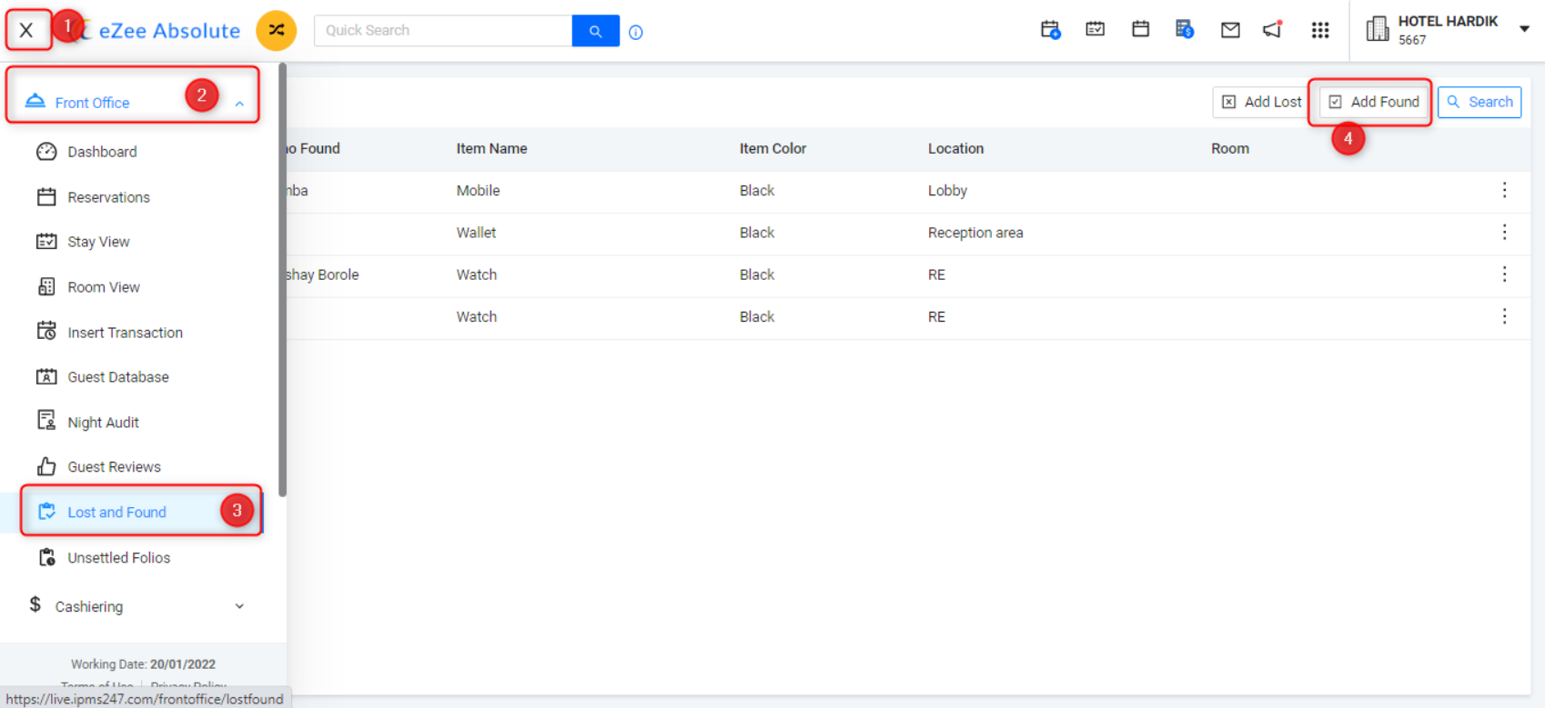The height and width of the screenshot is (708, 1545).
Task: Select Night Audit in the sidebar
Action: (103, 423)
